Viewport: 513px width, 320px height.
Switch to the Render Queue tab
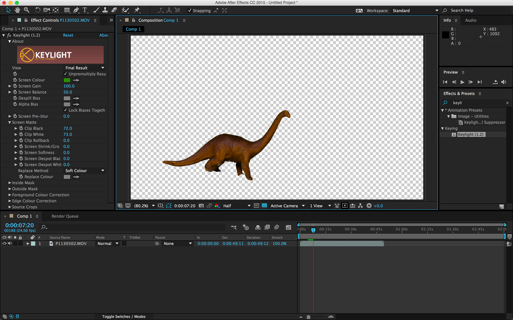tap(65, 216)
